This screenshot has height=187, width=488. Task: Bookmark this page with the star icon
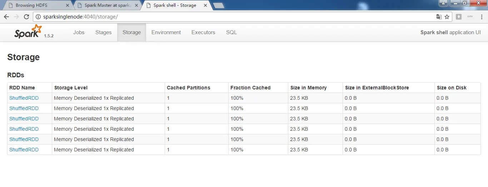[x=447, y=17]
